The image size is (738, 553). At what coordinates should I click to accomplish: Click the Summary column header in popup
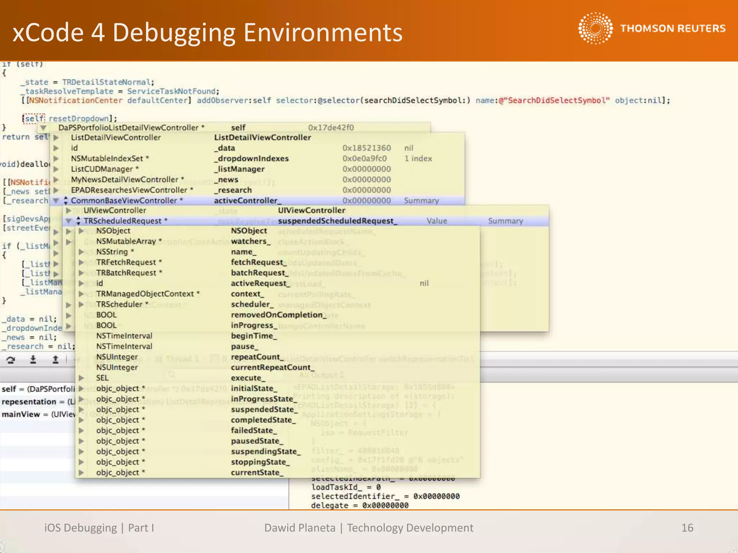(x=505, y=221)
